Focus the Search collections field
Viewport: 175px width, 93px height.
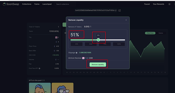65,4
